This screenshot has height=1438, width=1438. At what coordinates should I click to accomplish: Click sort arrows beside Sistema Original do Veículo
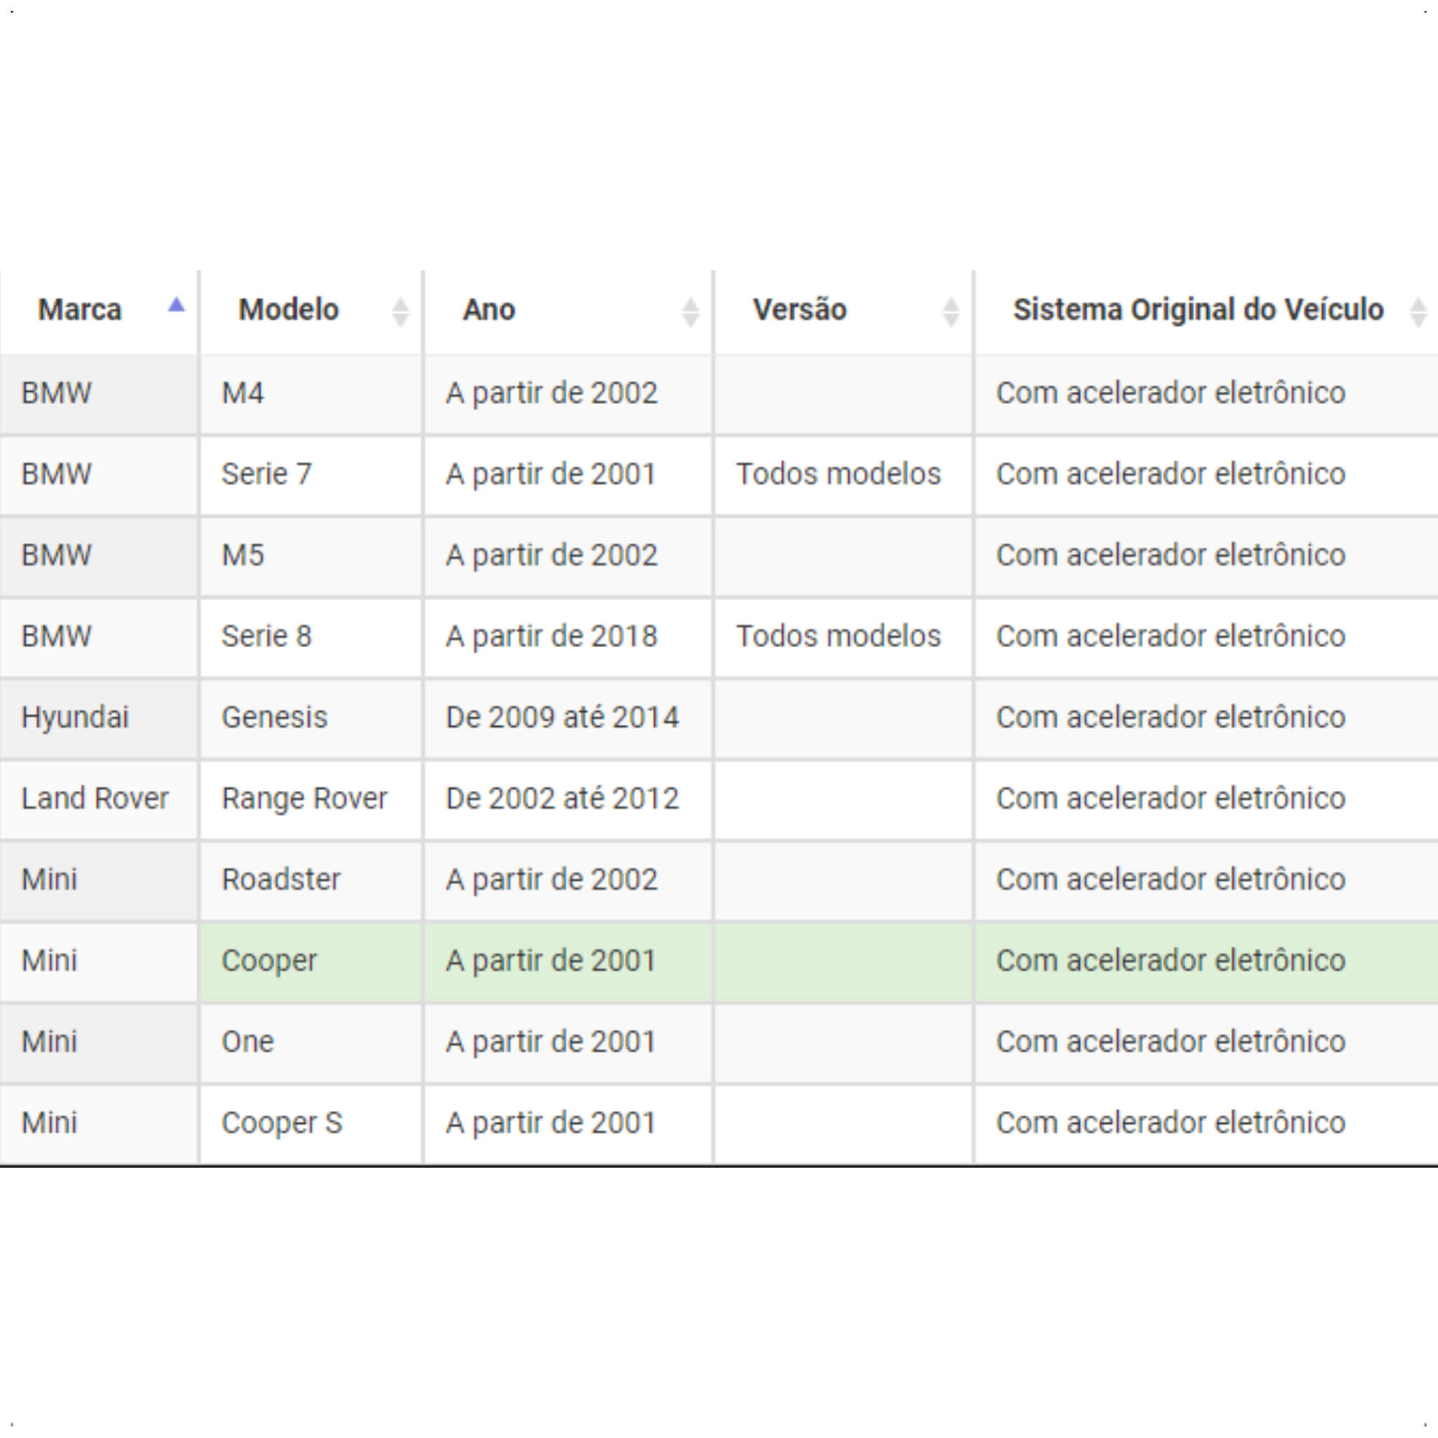click(x=1418, y=312)
